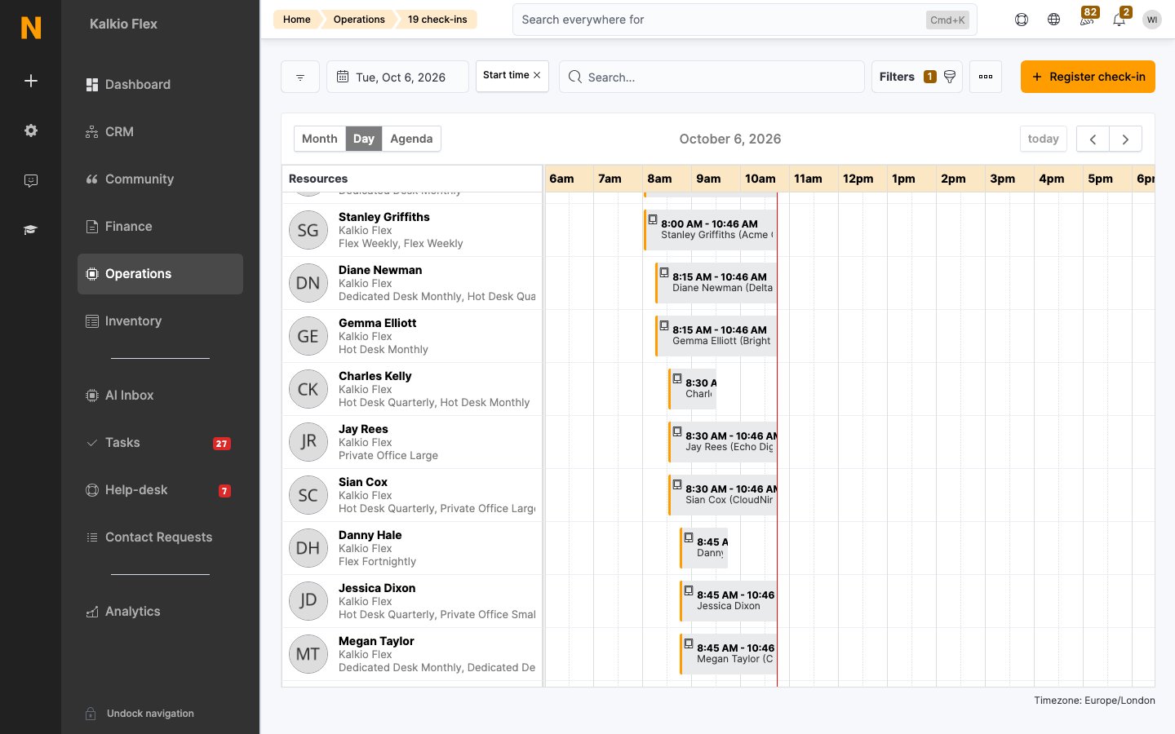The image size is (1175, 734).
Task: Click the sort options icon button
Action: tap(300, 77)
